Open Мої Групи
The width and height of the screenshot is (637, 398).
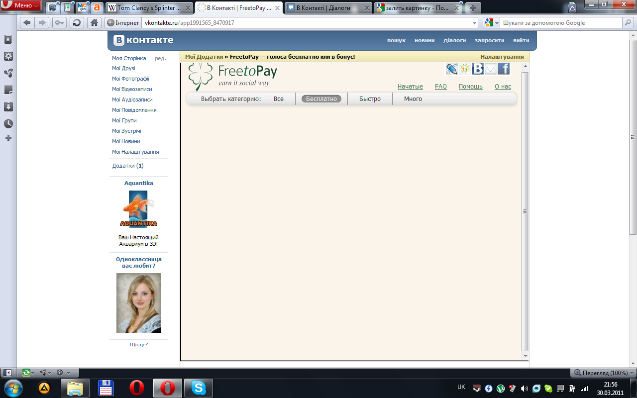click(124, 121)
